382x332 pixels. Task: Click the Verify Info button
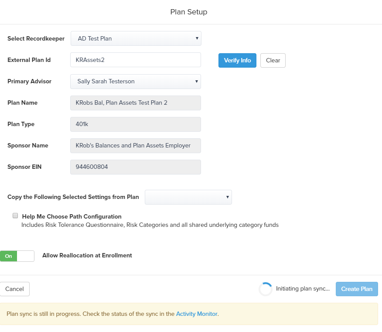(237, 61)
